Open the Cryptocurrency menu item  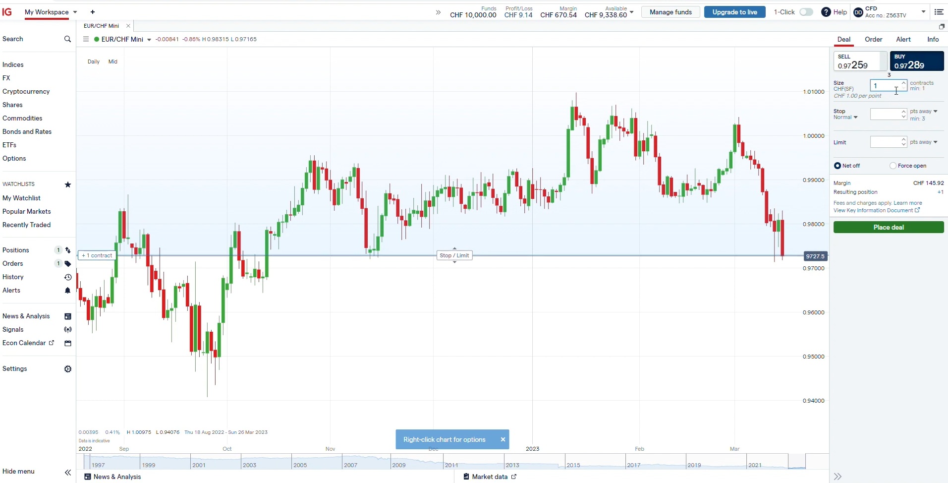click(x=26, y=92)
